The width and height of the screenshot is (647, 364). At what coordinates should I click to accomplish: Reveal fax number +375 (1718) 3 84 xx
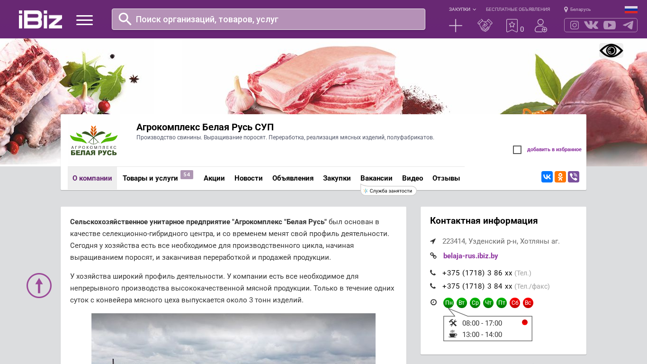(x=477, y=286)
